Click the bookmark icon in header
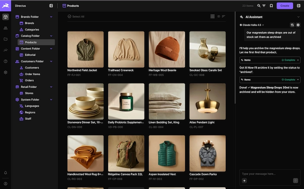The image size is (304, 189). tap(271, 6)
